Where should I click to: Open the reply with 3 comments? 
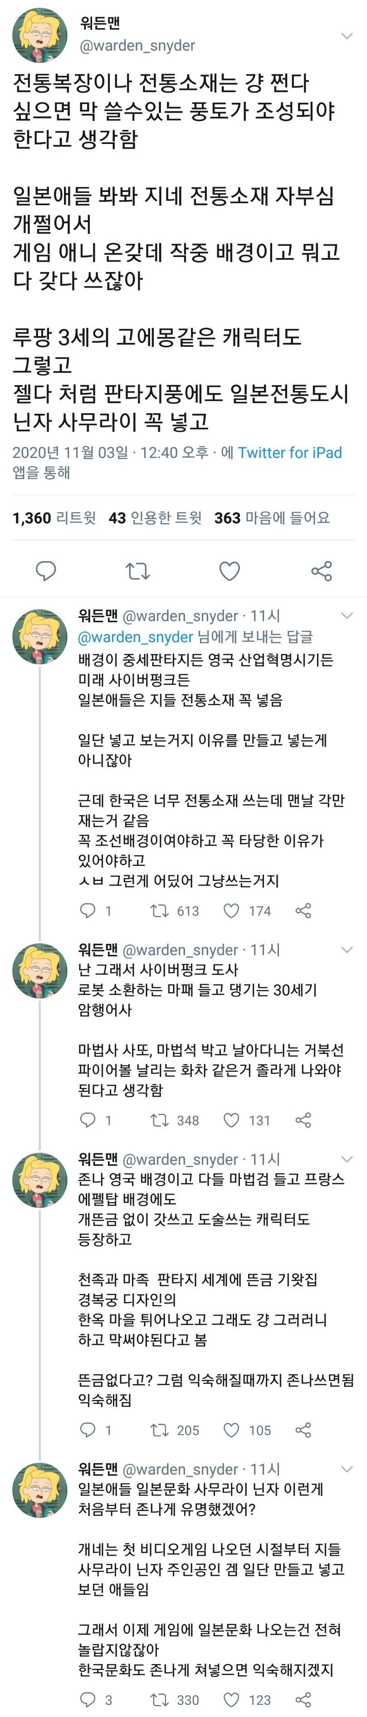(87, 1699)
